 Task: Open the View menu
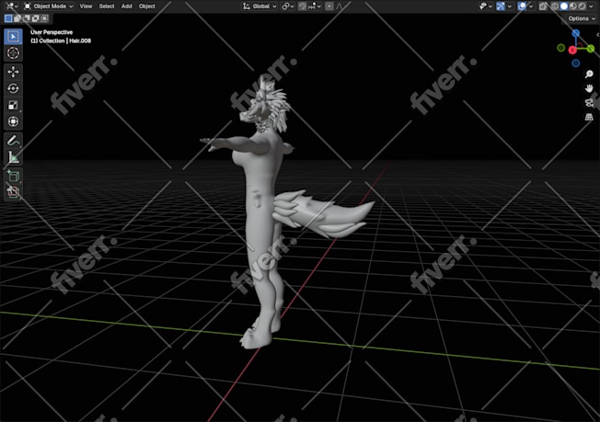coord(86,6)
